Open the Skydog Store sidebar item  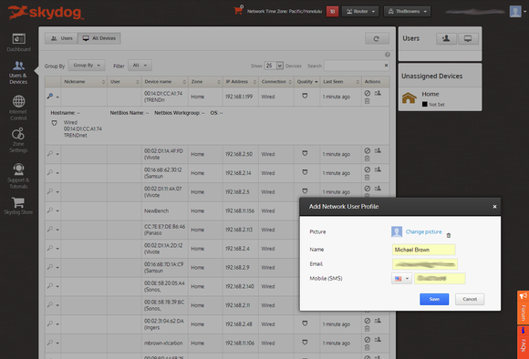pyautogui.click(x=18, y=206)
